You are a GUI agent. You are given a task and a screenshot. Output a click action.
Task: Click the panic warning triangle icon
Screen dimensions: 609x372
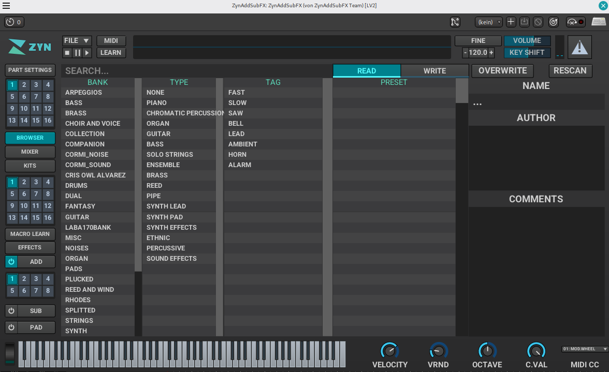(x=579, y=47)
